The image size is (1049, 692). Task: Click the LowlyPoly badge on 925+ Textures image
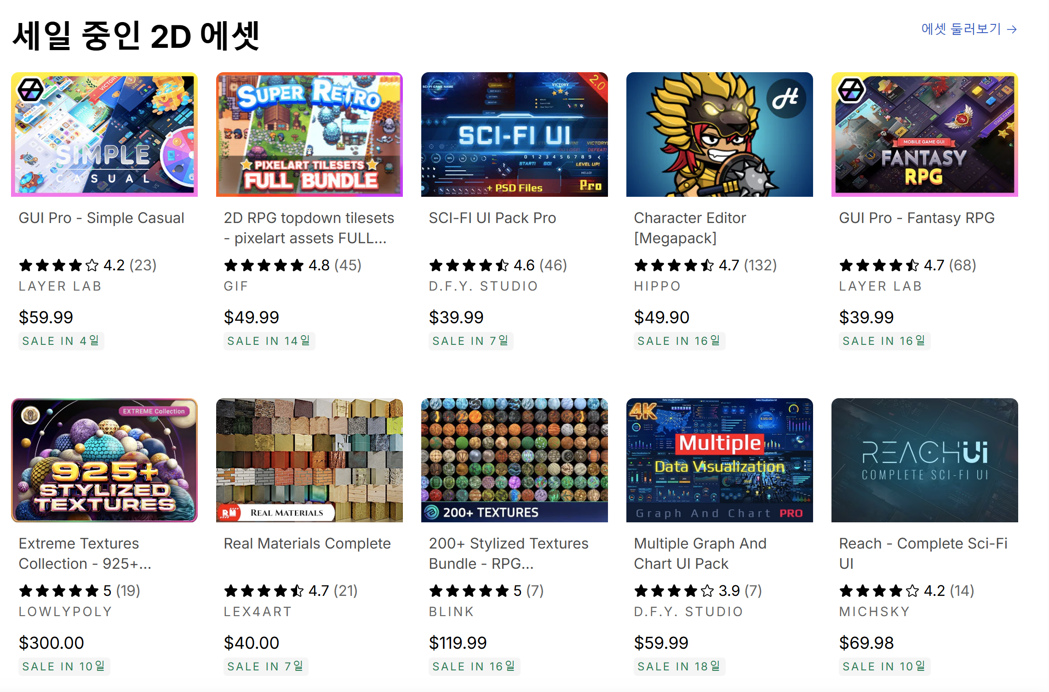[31, 416]
